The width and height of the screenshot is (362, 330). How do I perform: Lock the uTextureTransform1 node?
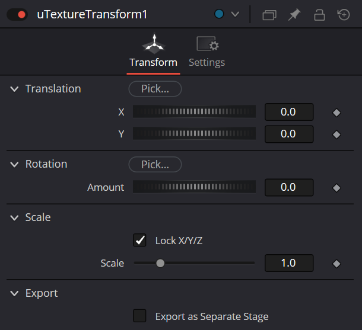(319, 15)
